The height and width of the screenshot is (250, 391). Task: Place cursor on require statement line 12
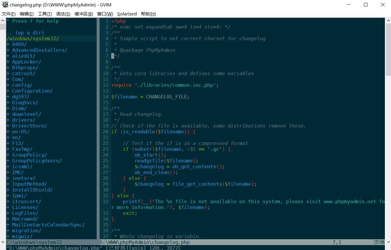tap(165, 85)
